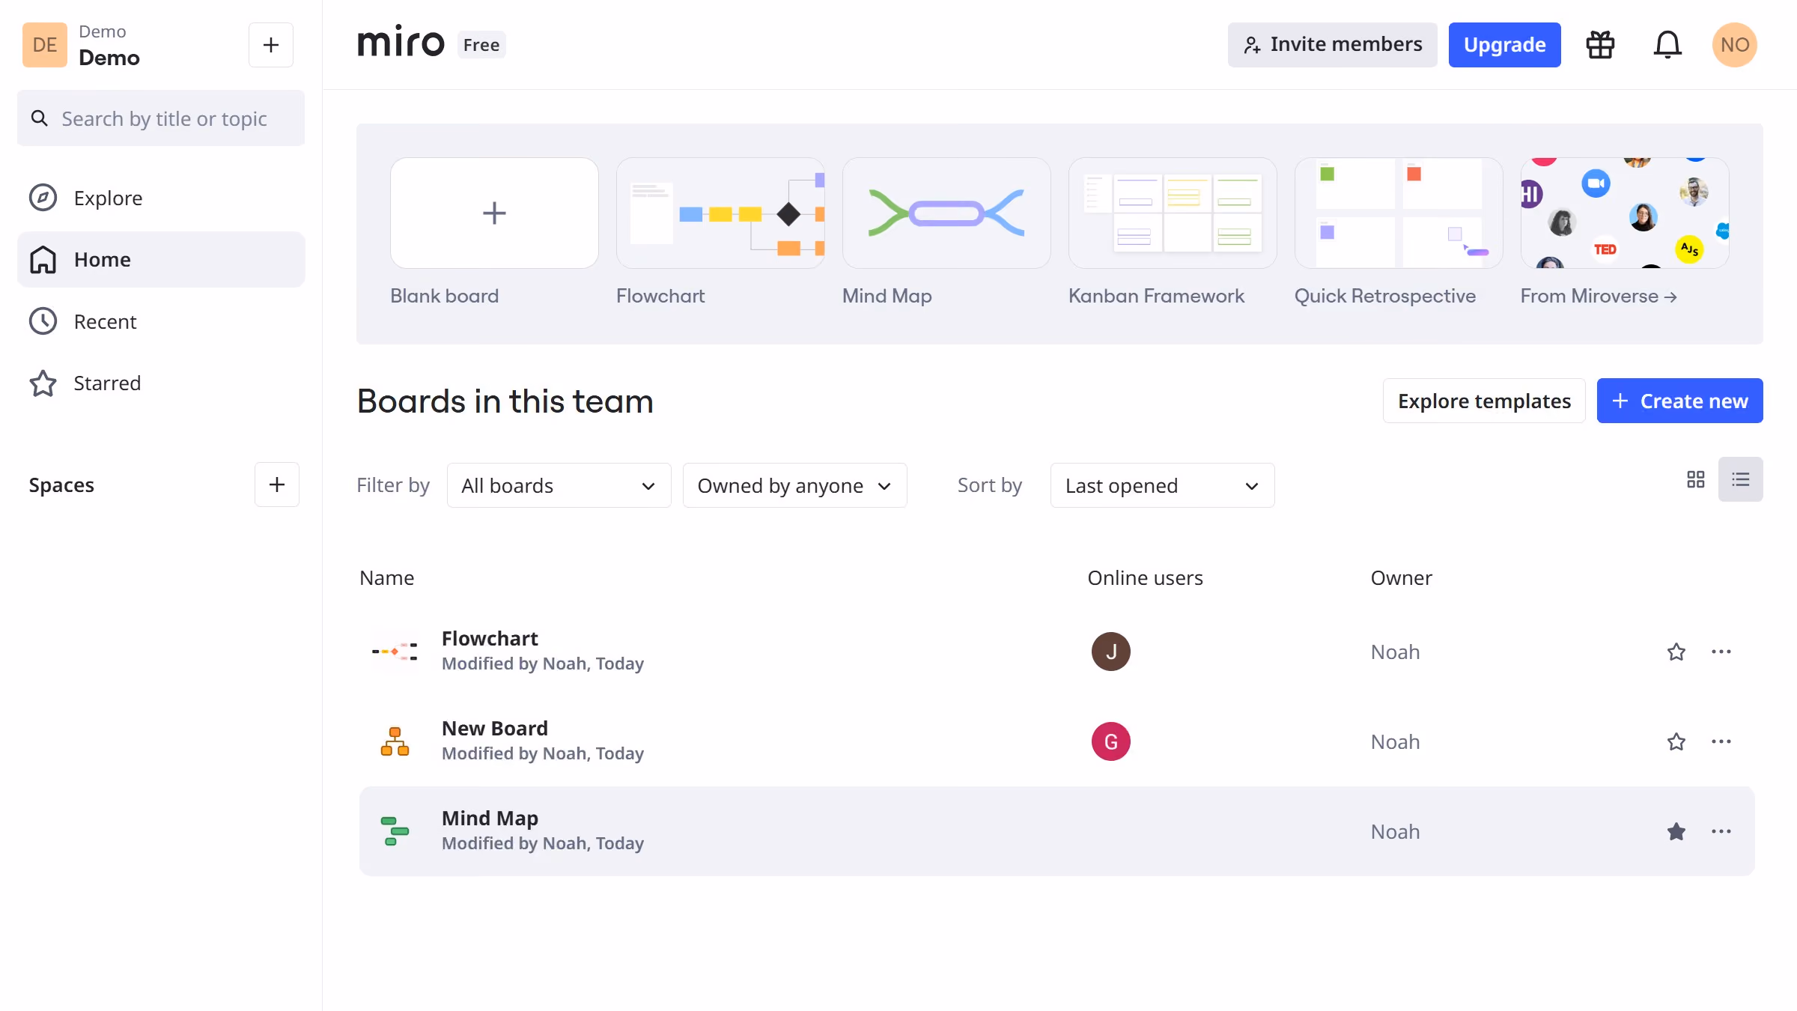
Task: Click the Online users column header
Action: [x=1145, y=577]
